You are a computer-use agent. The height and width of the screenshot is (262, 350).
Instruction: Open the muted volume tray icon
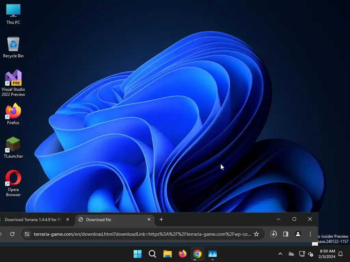click(x=311, y=254)
